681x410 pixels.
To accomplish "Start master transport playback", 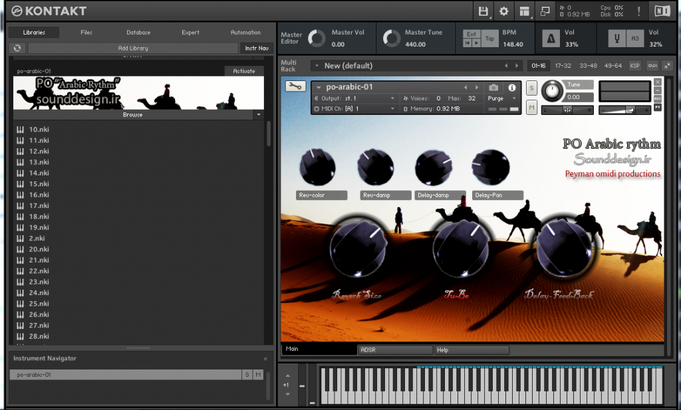I will point(476,43).
